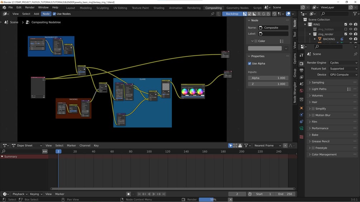Toggle the Use Nodes checkbox
This screenshot has height=202, width=360.
click(x=54, y=14)
